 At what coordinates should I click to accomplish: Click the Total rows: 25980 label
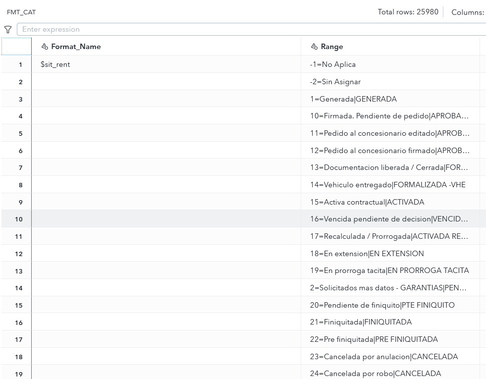coord(408,11)
